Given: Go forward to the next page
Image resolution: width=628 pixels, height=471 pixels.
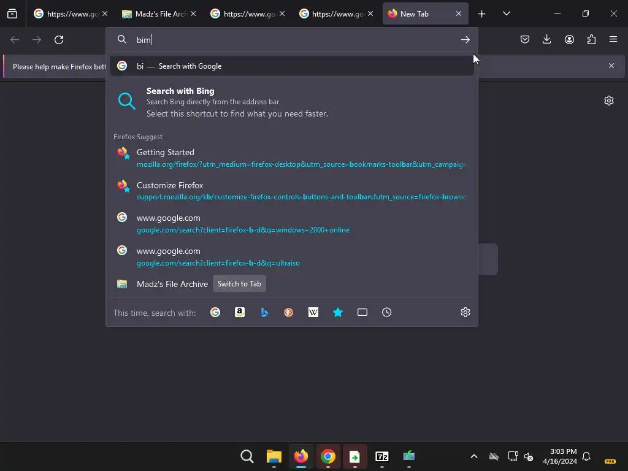Looking at the screenshot, I should [37, 40].
